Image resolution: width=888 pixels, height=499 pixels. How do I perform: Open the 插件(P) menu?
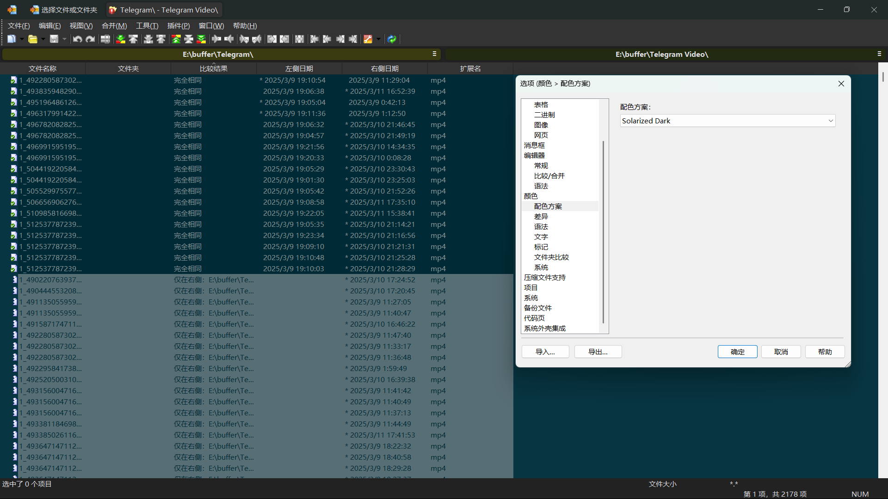pyautogui.click(x=179, y=26)
